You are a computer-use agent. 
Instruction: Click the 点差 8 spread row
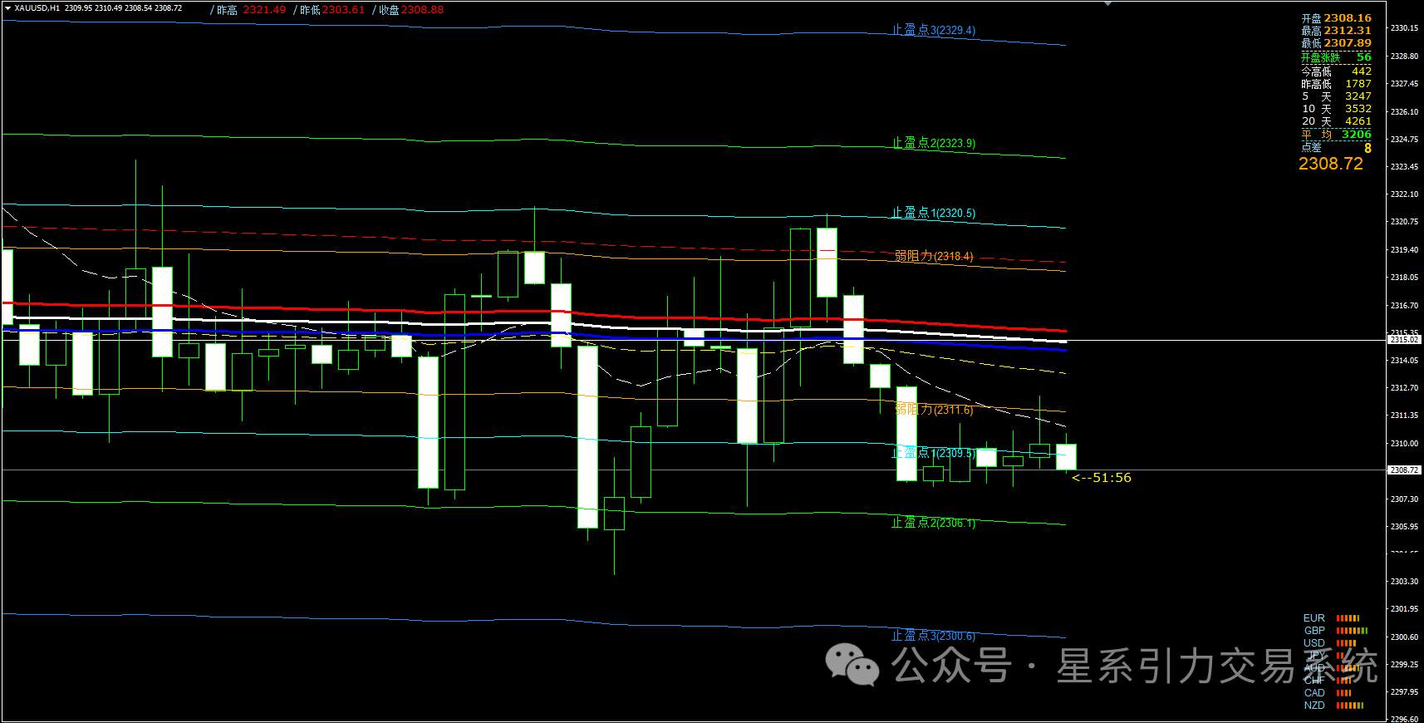[1336, 147]
